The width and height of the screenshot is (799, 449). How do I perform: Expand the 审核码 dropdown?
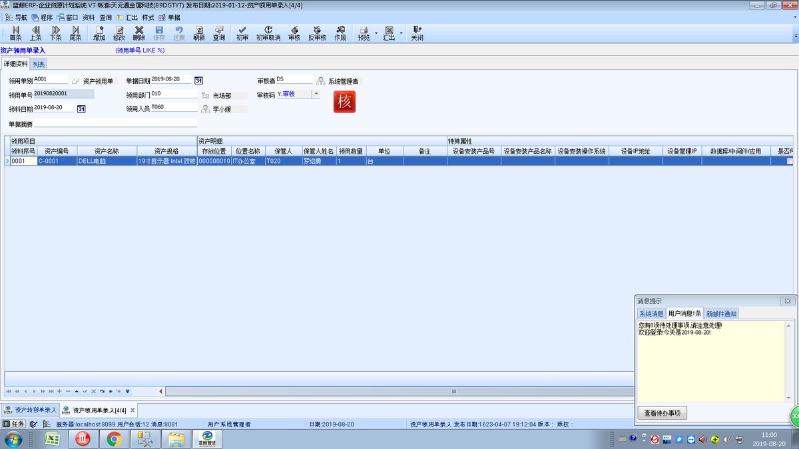[316, 94]
